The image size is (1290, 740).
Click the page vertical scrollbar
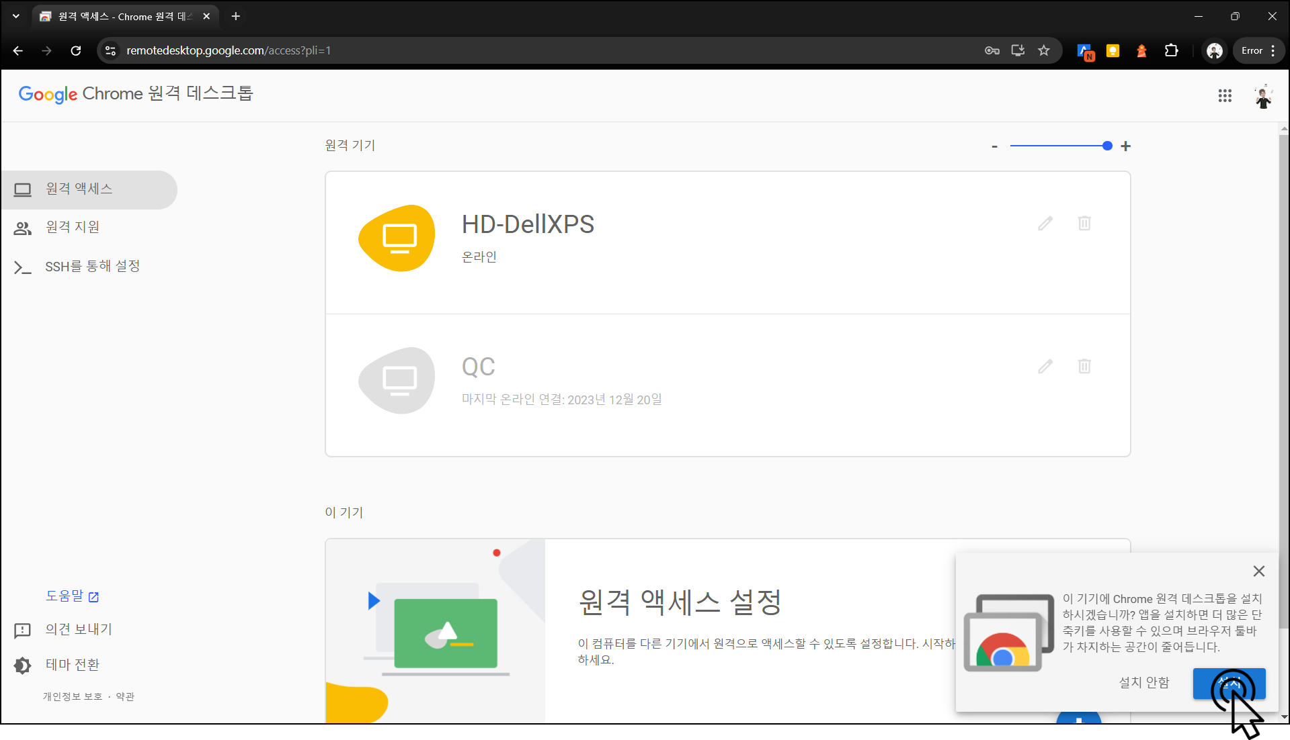tap(1284, 383)
